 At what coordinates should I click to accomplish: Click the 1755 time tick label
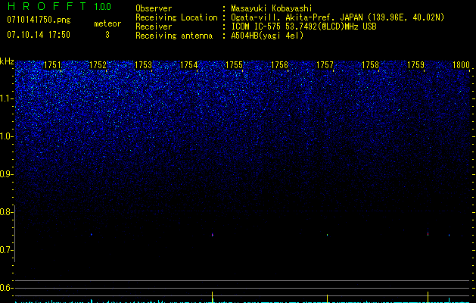coord(234,65)
